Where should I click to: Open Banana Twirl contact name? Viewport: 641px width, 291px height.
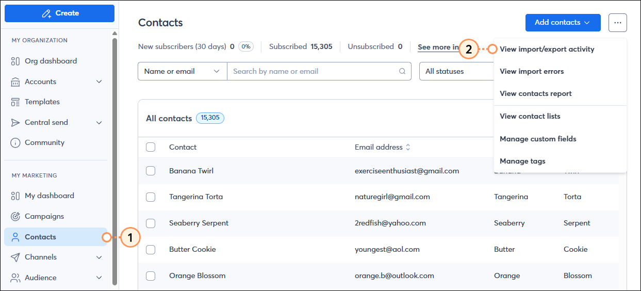[191, 171]
